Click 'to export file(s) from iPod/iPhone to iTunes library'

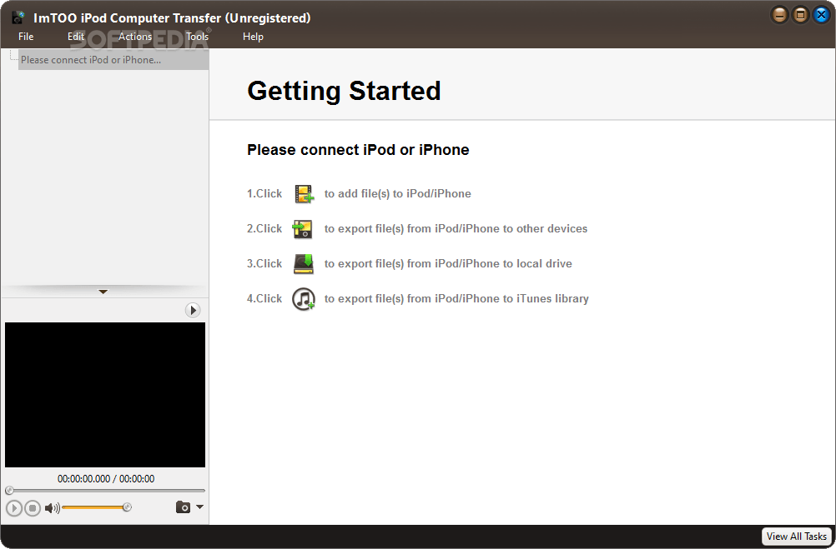pos(456,299)
